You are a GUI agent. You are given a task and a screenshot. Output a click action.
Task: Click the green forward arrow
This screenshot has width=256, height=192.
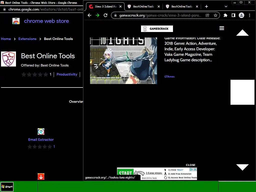coord(97,15)
